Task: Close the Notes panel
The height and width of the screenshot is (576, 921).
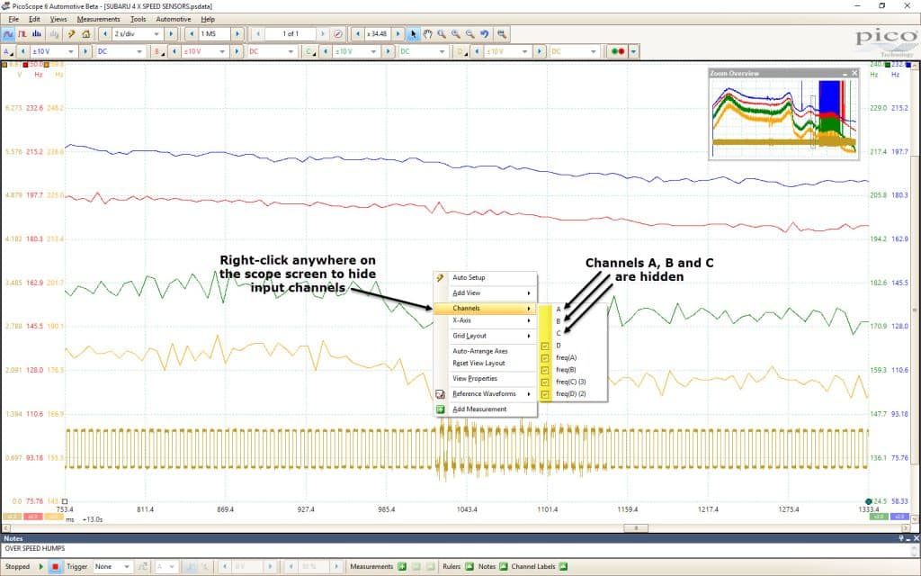Action: point(916,538)
